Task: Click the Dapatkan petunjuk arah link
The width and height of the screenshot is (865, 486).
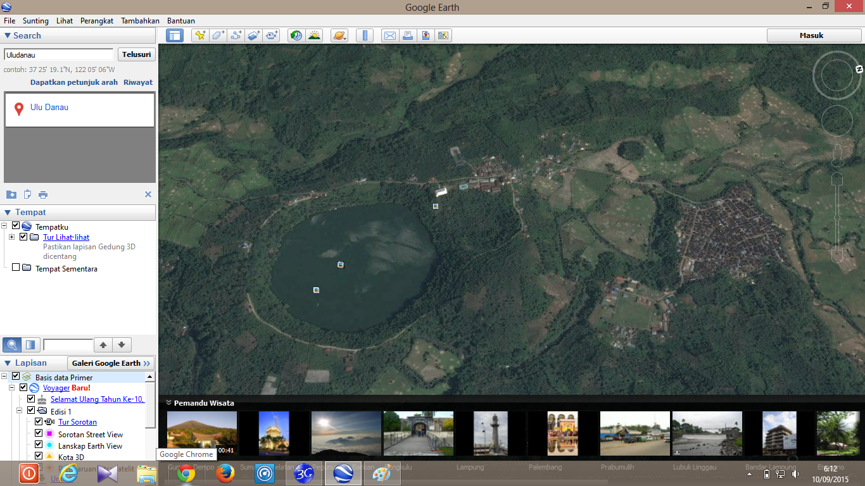Action: tap(73, 82)
